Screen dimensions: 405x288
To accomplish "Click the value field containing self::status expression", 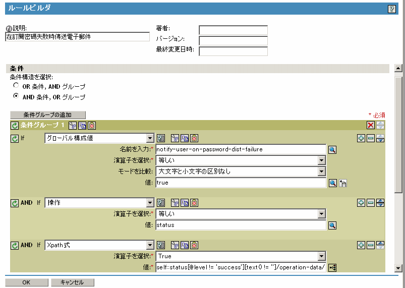I will (241, 267).
